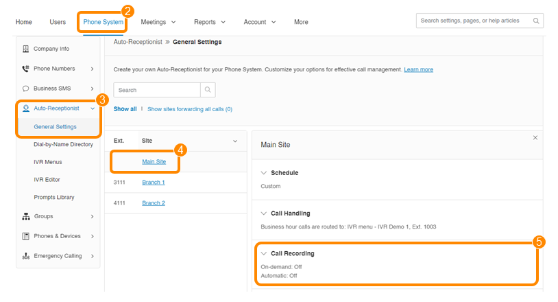The height and width of the screenshot is (302, 558).
Task: Click the Auto-Receptionist person icon
Action: point(26,108)
